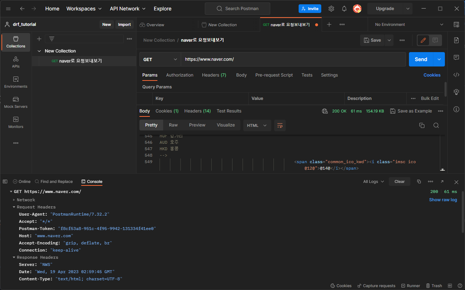Open the Documentation icon in right sidebar
The image size is (465, 290).
click(x=456, y=40)
